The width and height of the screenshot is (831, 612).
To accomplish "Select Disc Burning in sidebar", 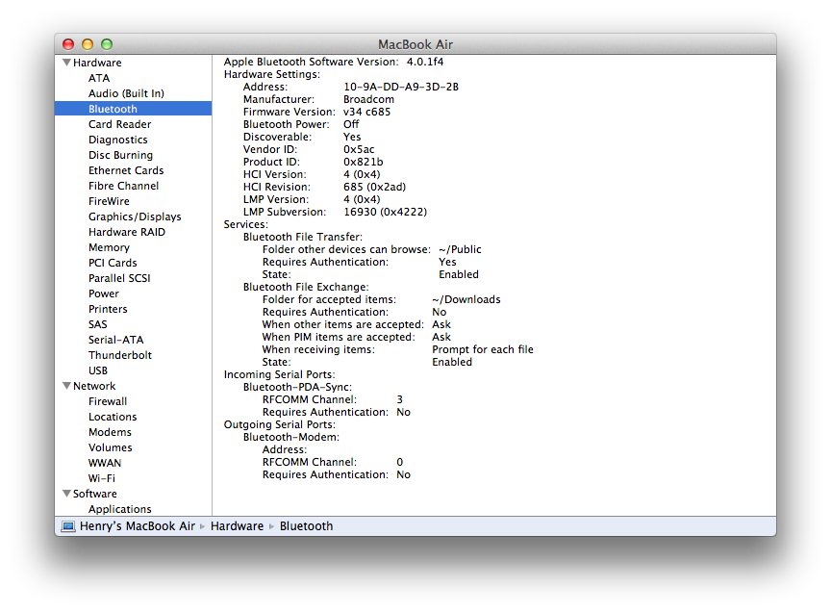I will pyautogui.click(x=121, y=155).
